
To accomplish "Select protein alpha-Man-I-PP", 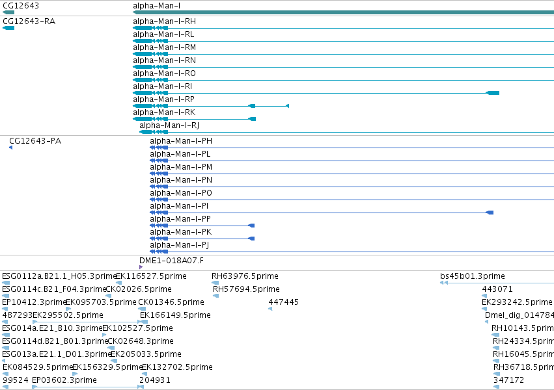I will 180,219.
